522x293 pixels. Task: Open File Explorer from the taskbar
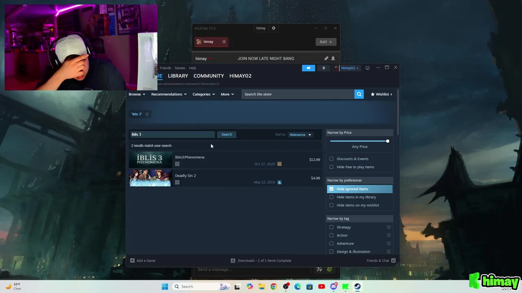261,286
